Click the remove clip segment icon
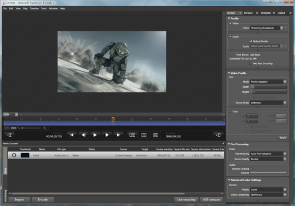The width and height of the screenshot is (295, 206). click(156, 135)
